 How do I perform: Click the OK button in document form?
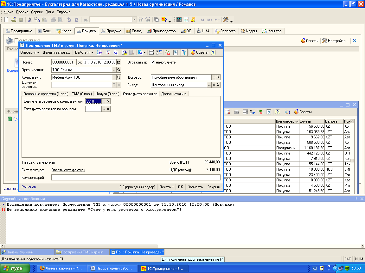pos(180,187)
